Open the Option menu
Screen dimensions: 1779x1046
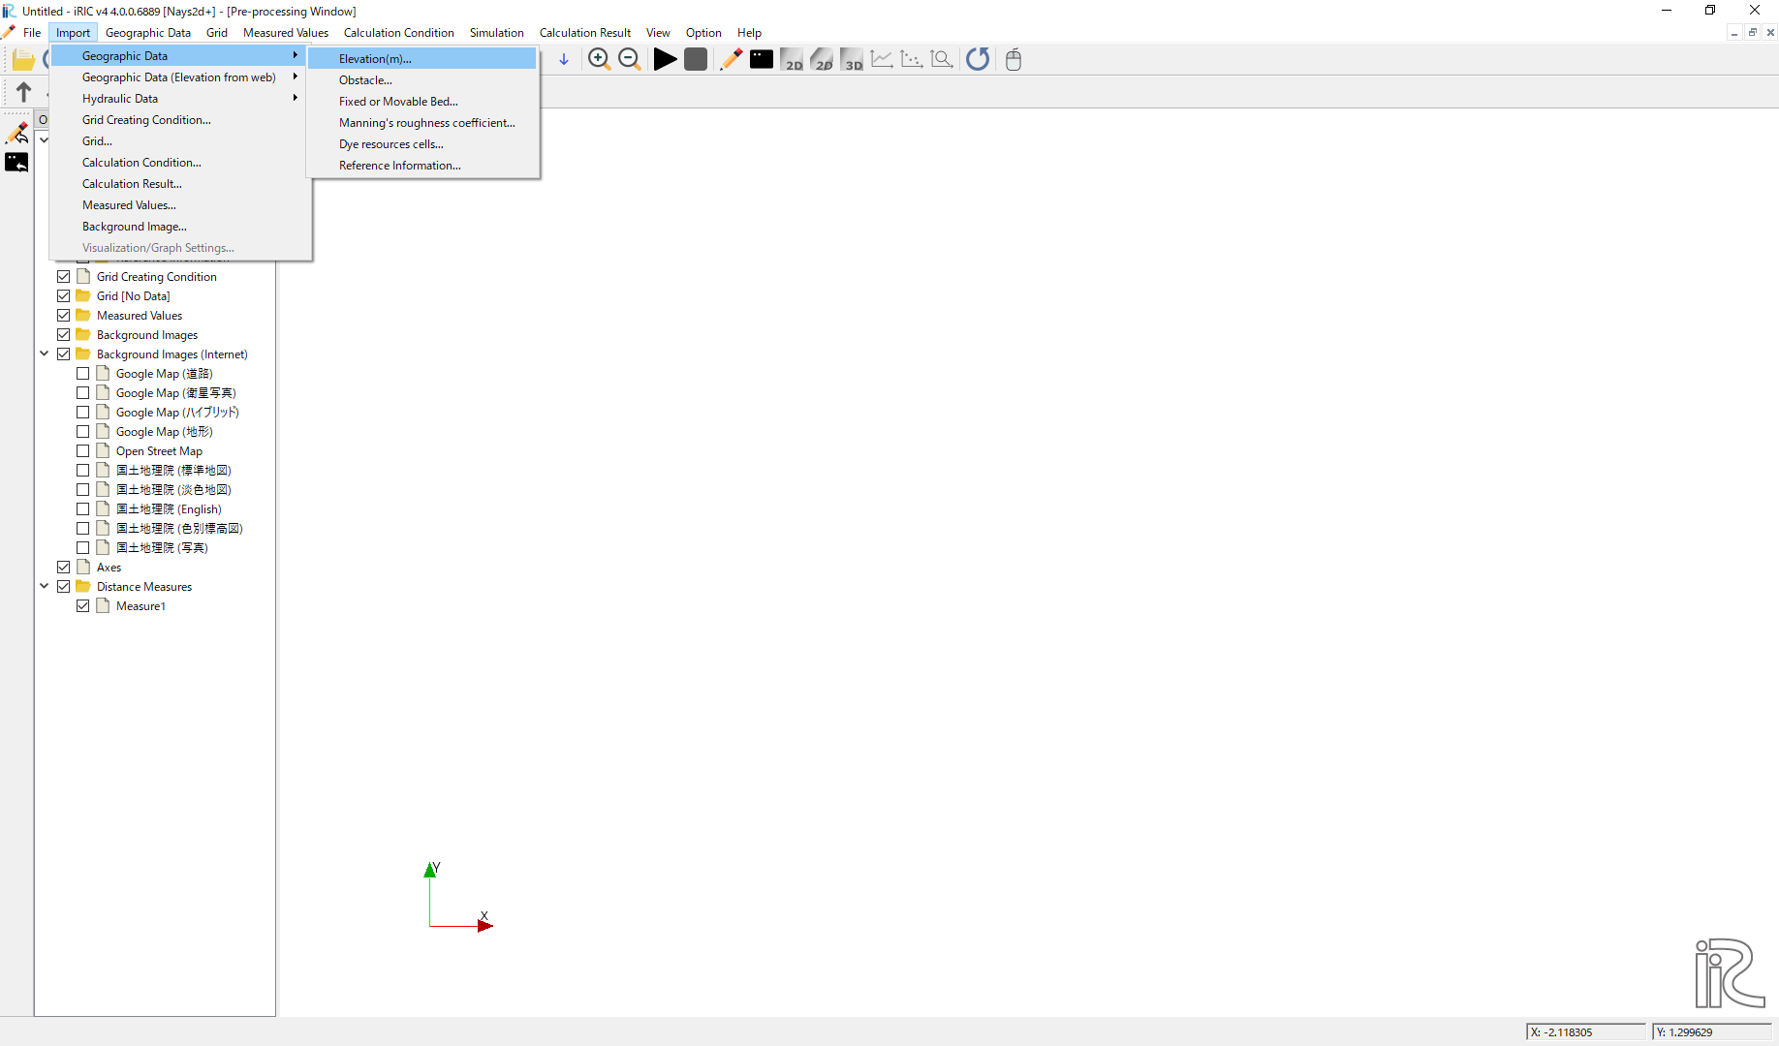pyautogui.click(x=703, y=32)
